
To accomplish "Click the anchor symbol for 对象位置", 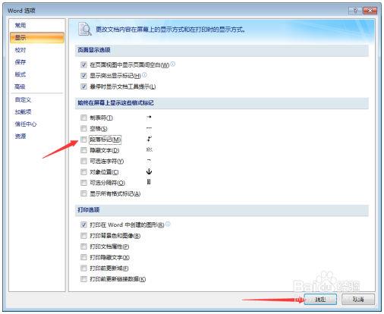I will point(149,171).
